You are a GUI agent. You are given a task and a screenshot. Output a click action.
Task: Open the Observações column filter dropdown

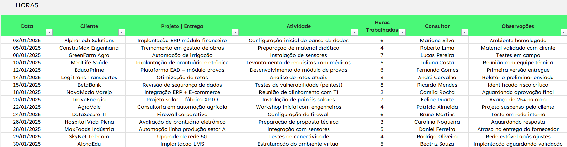(x=563, y=32)
